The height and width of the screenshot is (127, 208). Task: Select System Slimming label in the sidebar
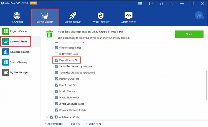18,62
